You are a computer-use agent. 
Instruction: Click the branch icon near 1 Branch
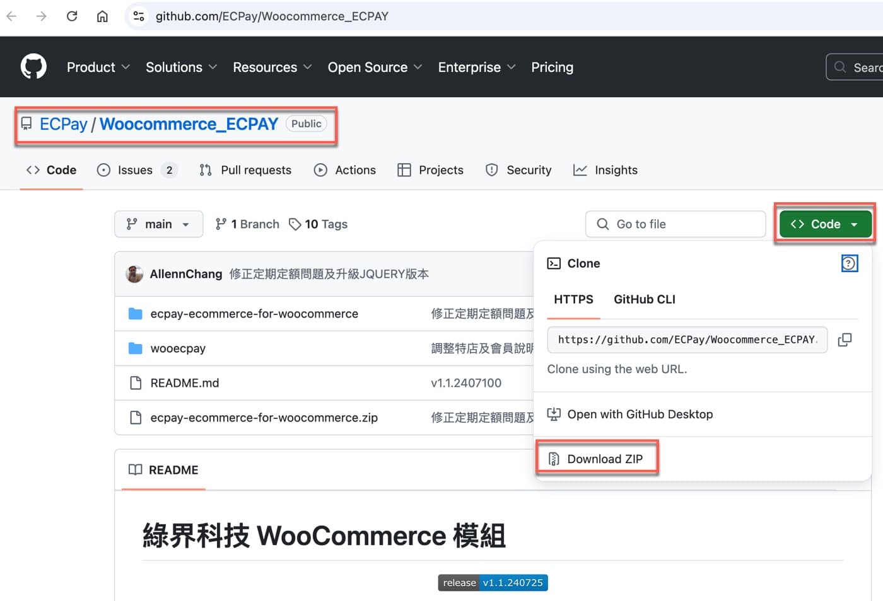(x=221, y=224)
